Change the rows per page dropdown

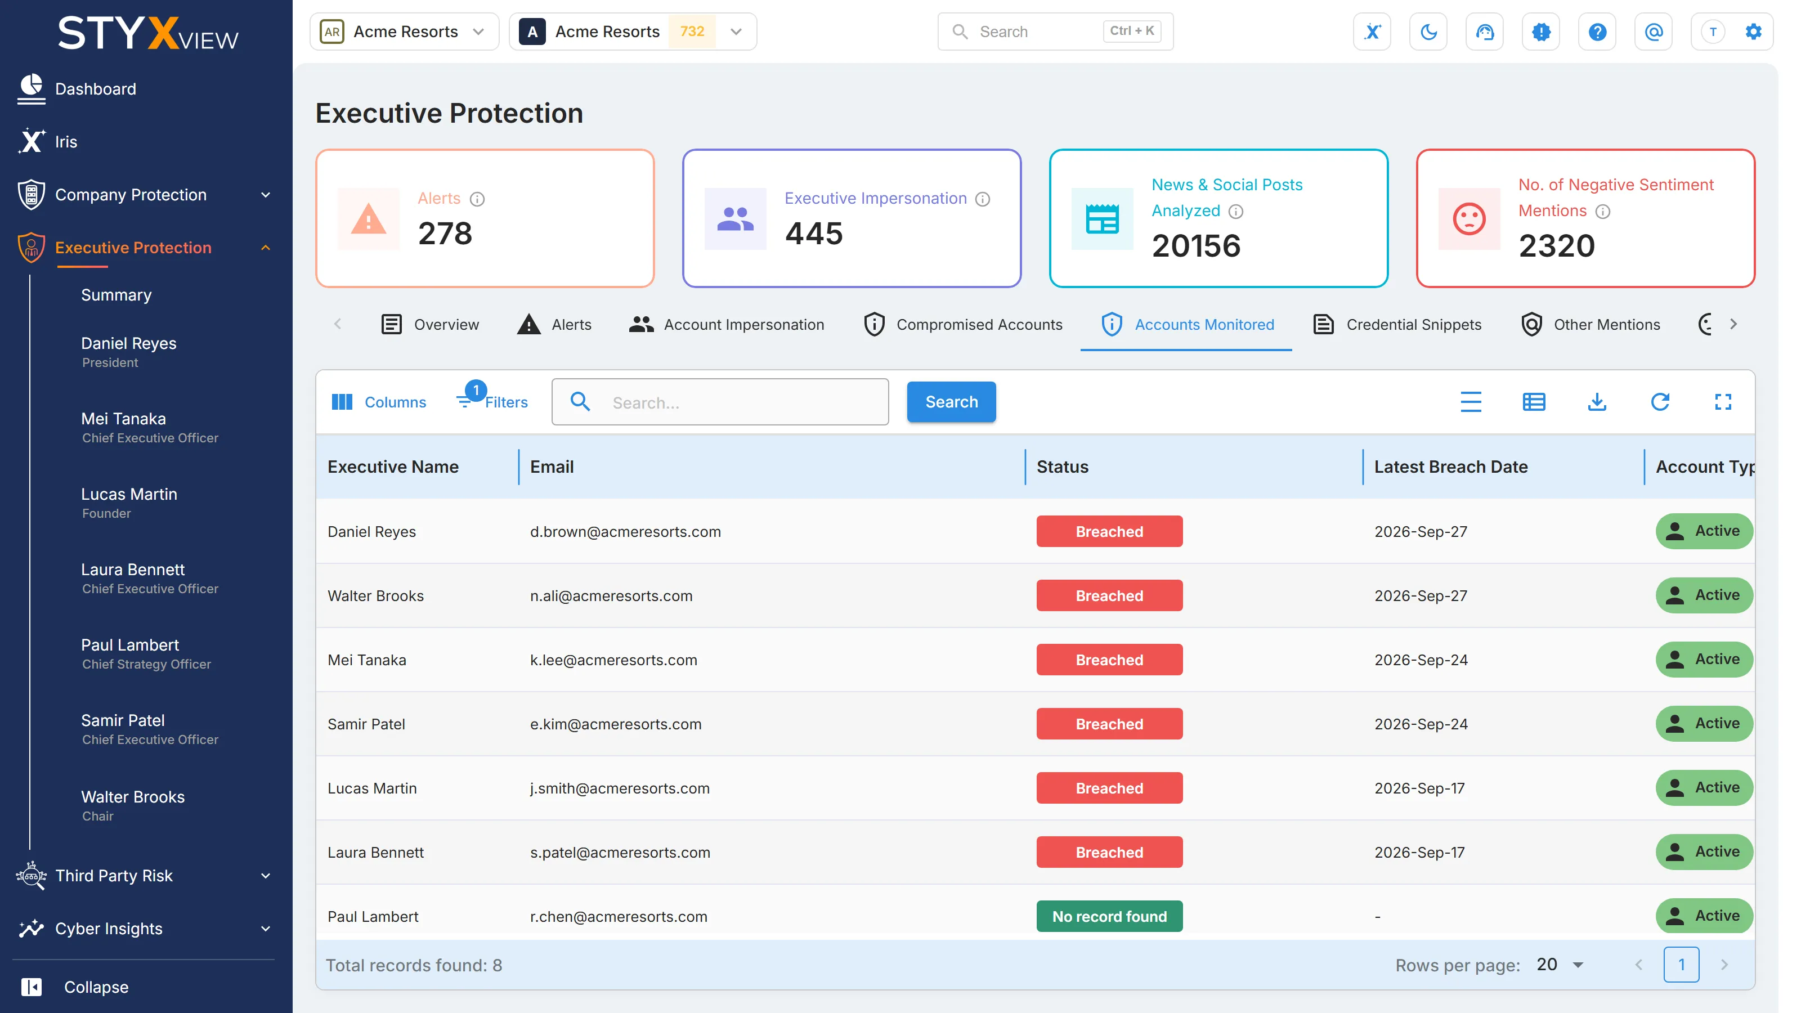[x=1560, y=965]
